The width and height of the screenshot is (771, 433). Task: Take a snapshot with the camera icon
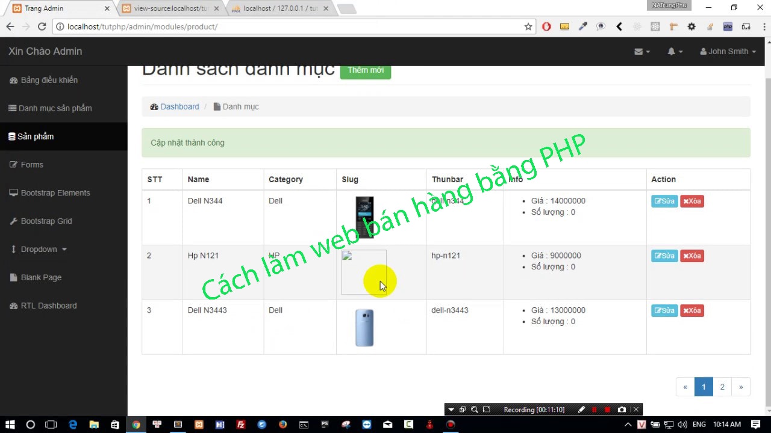[x=622, y=410]
